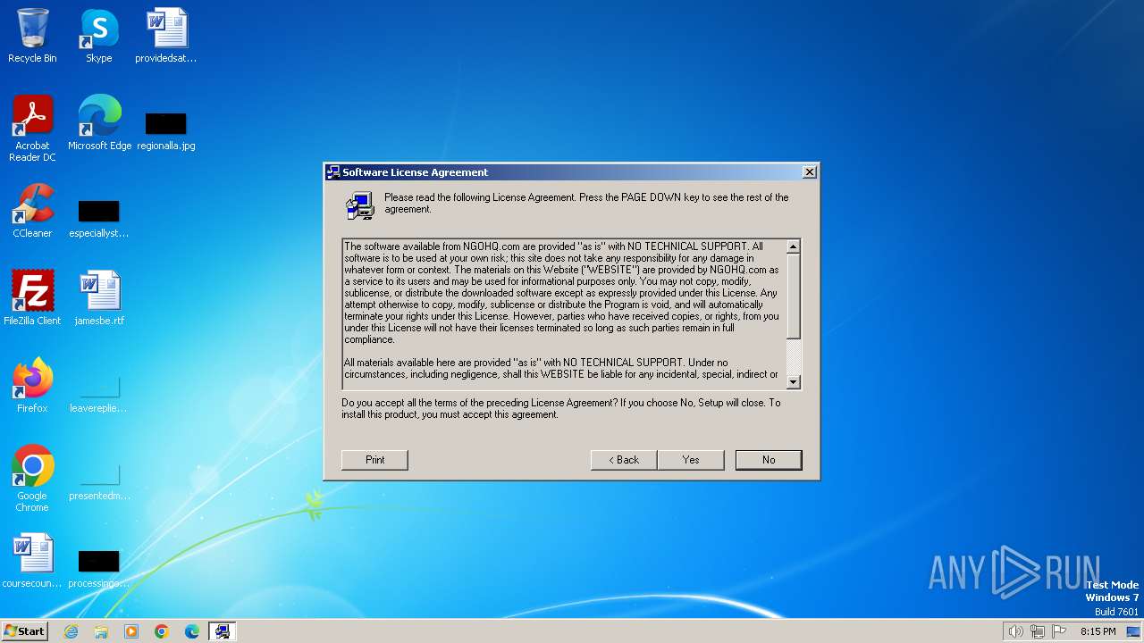This screenshot has width=1144, height=643.
Task: Open Google Chrome desktop shortcut
Action: click(32, 479)
